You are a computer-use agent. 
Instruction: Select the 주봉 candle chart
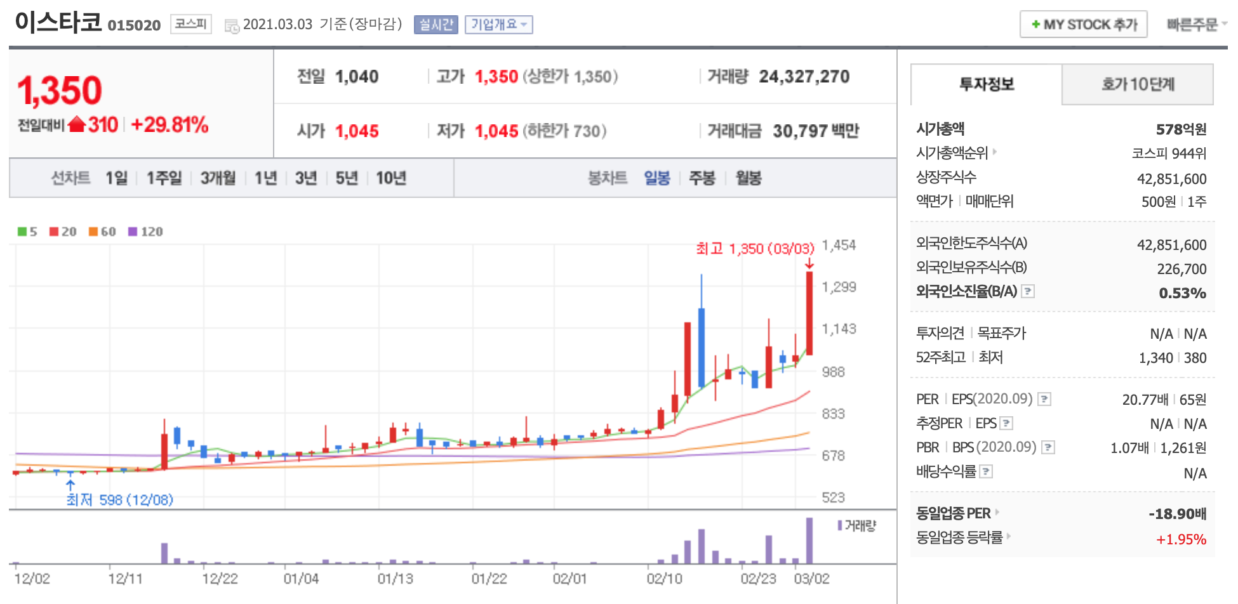pos(702,178)
